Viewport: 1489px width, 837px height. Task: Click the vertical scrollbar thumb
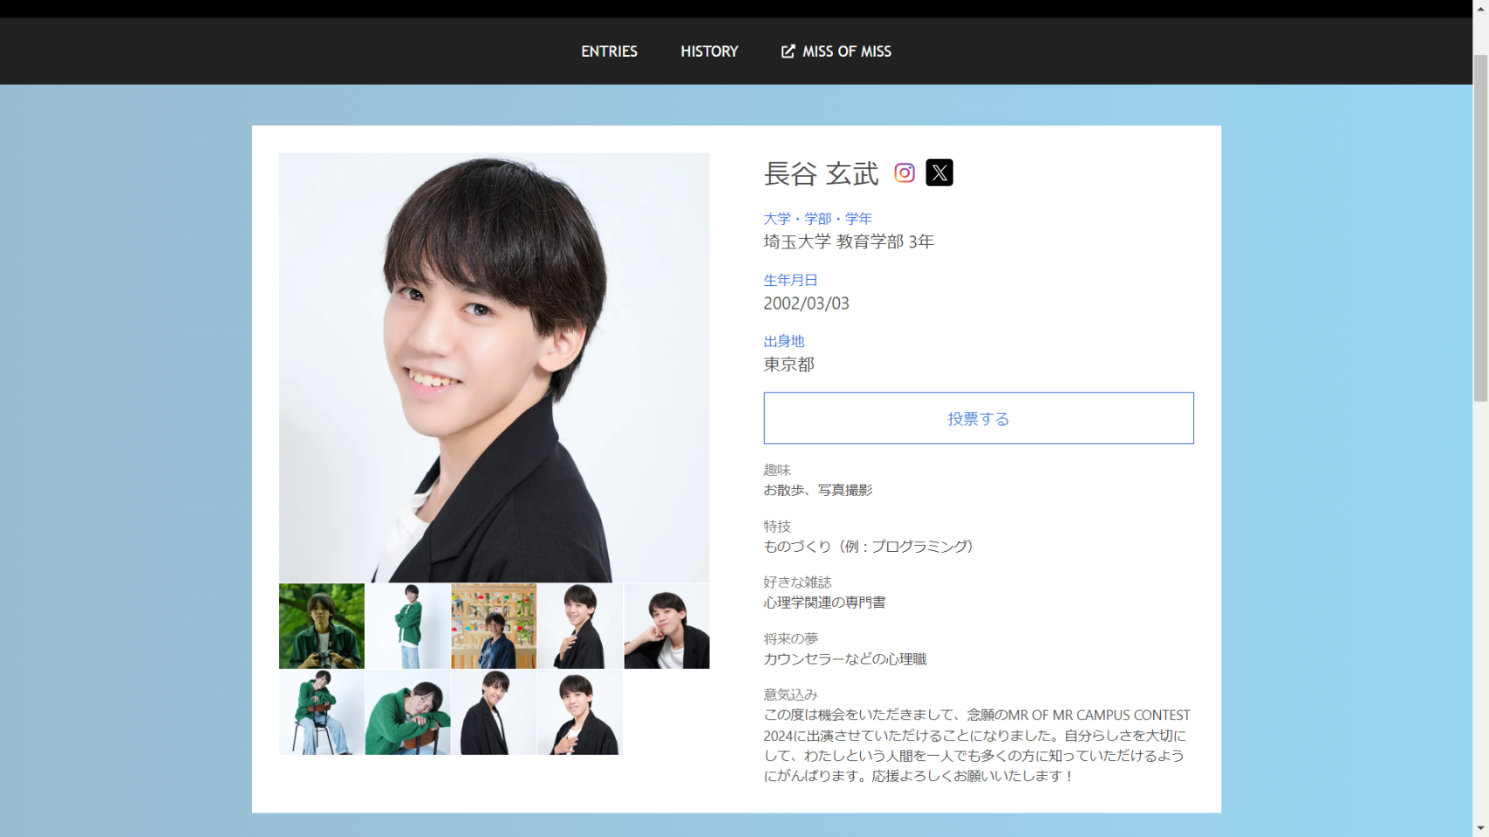pyautogui.click(x=1480, y=227)
